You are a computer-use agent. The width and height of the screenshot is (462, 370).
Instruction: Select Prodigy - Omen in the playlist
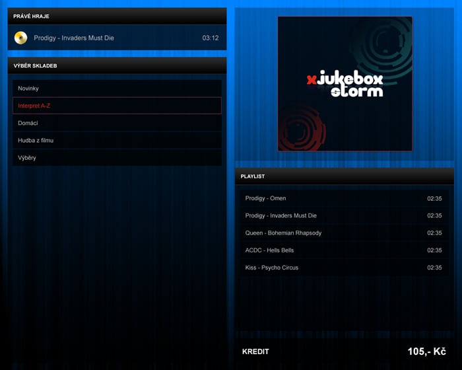click(265, 198)
